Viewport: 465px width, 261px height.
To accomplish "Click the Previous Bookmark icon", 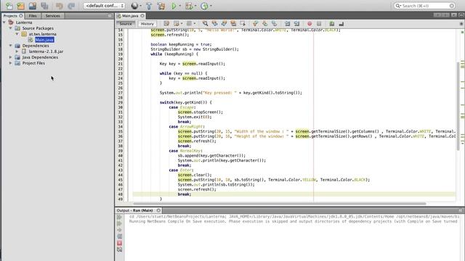I will point(255,24).
